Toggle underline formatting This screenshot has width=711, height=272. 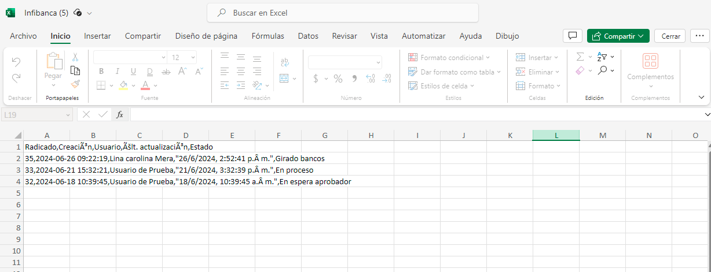point(133,72)
